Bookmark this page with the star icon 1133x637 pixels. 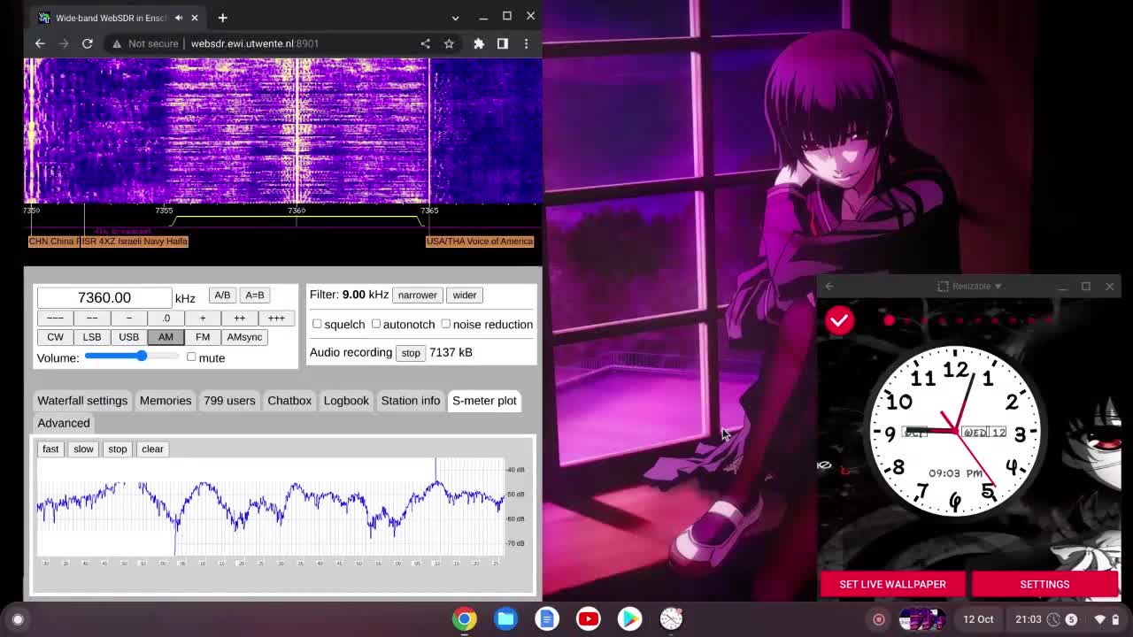pos(449,43)
